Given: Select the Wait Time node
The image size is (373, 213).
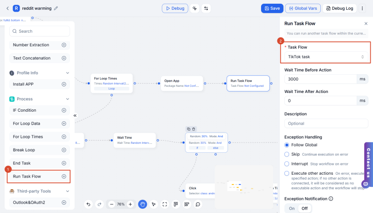Looking at the screenshot, I should 135,140.
